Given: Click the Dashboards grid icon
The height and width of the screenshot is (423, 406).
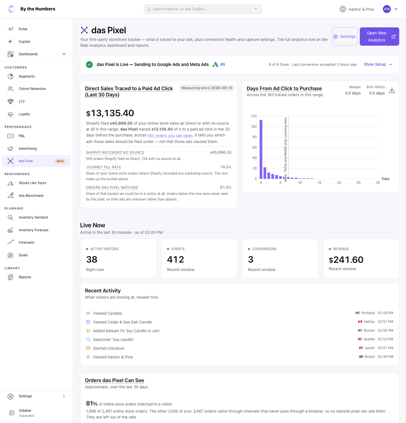Looking at the screenshot, I should click(x=10, y=54).
